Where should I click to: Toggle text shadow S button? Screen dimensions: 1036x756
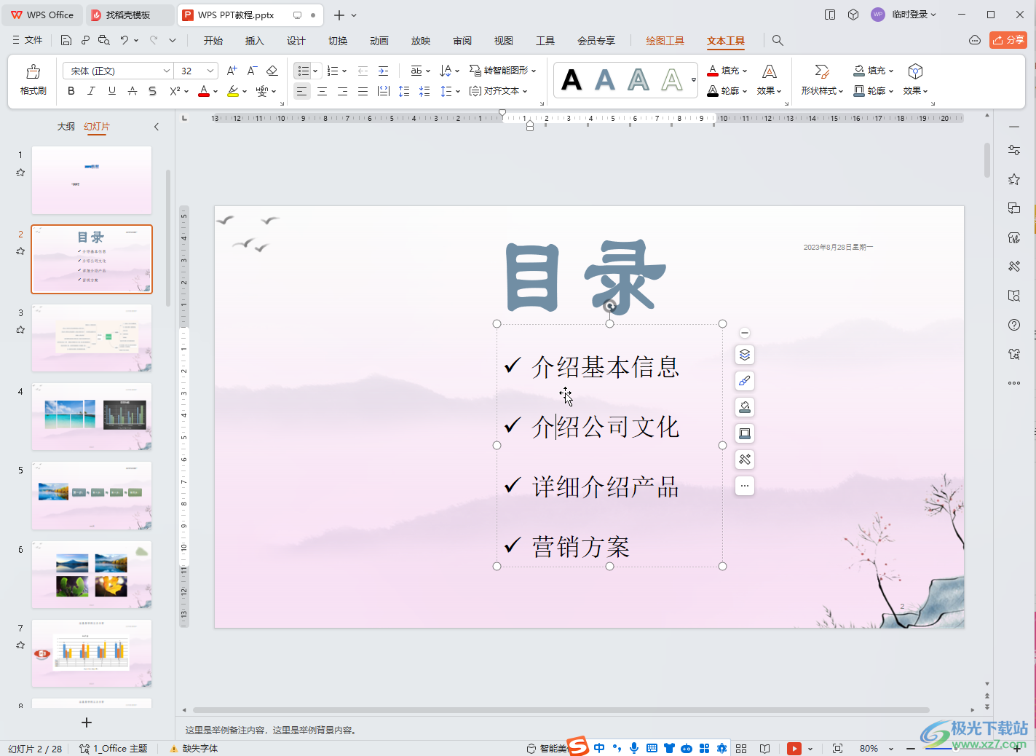pyautogui.click(x=152, y=91)
